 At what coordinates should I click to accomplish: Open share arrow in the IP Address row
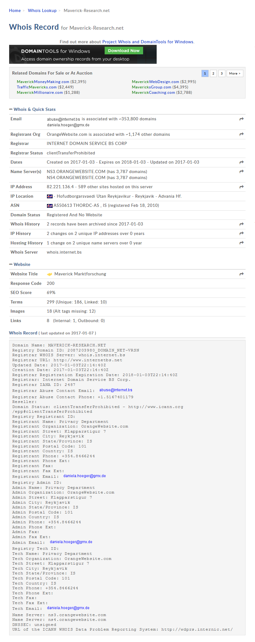[x=241, y=187]
